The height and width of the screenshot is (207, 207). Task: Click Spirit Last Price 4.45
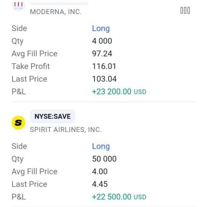[100, 184]
